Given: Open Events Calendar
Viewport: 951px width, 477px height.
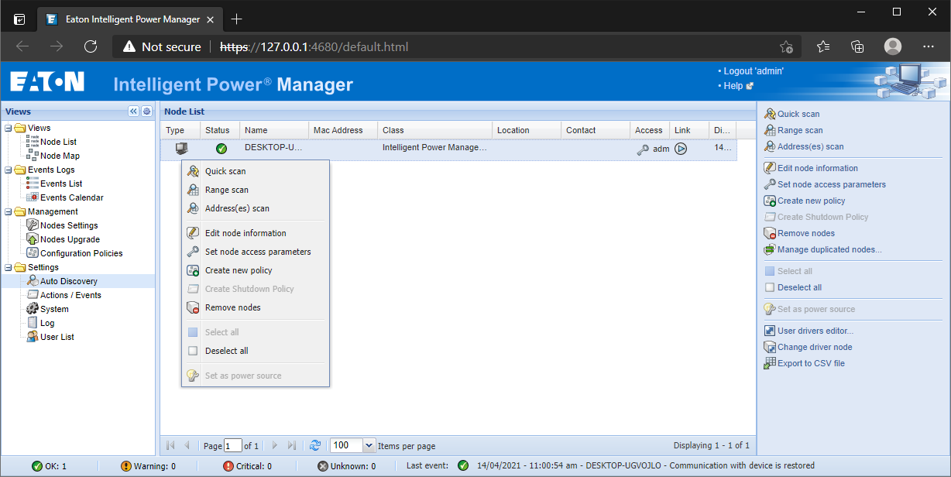Looking at the screenshot, I should [x=71, y=197].
